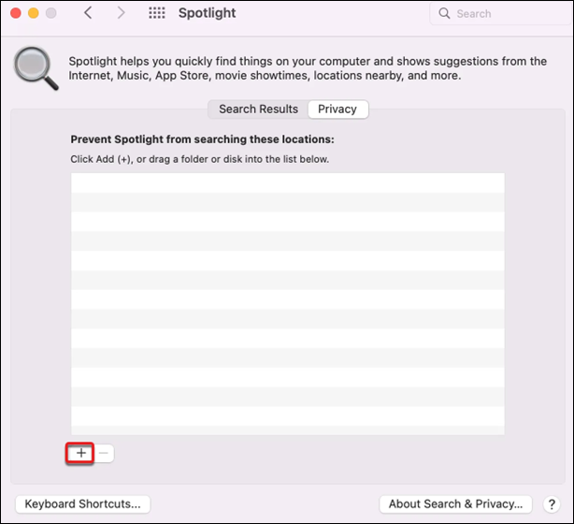Click the magnifier icon in the search field
574x524 pixels.
tap(444, 13)
